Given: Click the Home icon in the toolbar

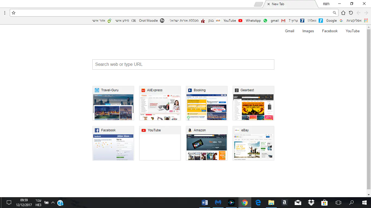Looking at the screenshot, I should pyautogui.click(x=343, y=13).
